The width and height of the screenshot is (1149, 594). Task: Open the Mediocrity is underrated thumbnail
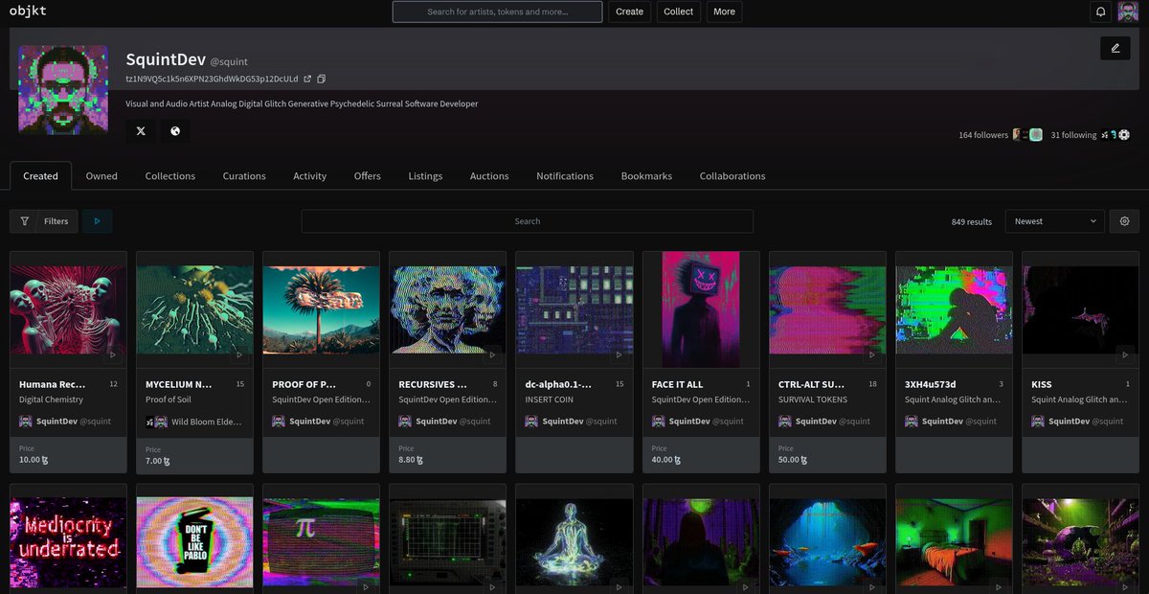[68, 542]
